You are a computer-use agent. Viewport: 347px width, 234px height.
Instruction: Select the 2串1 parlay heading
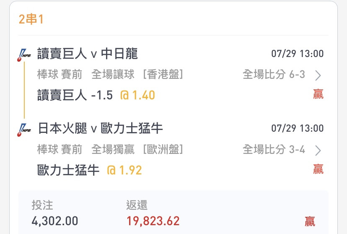[31, 19]
